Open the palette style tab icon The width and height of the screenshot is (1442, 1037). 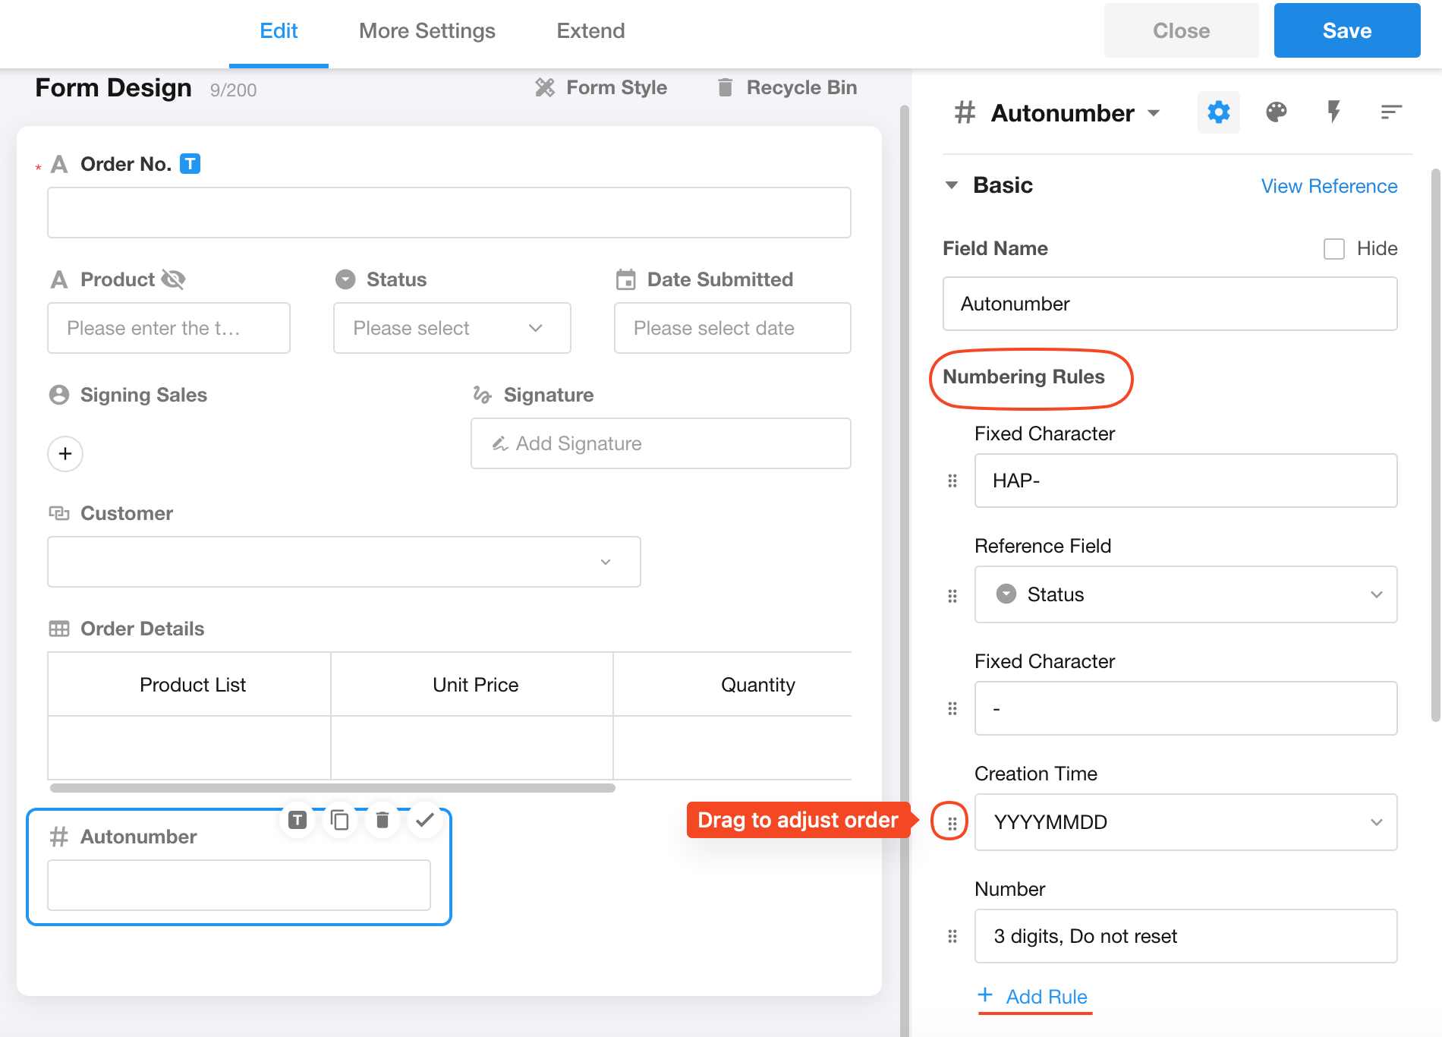pos(1276,112)
